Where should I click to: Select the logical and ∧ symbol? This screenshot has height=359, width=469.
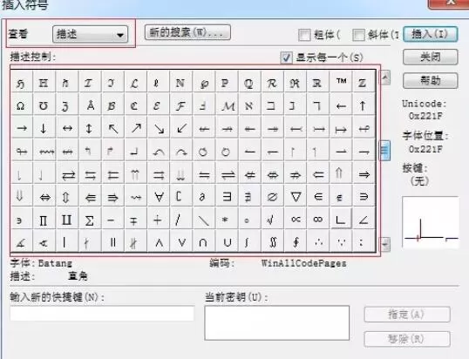[x=159, y=241]
